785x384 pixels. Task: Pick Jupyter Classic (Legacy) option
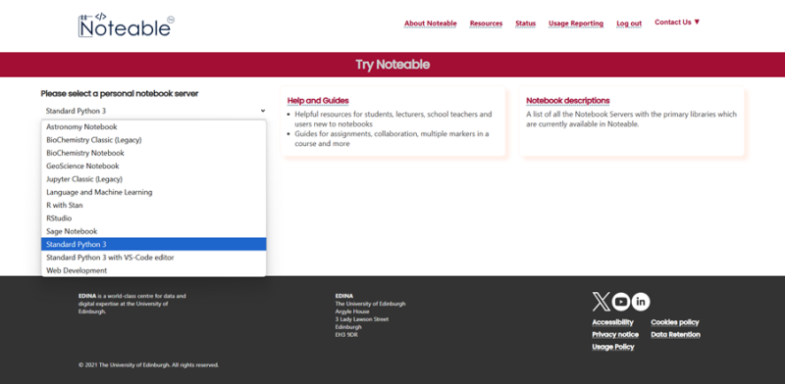point(154,179)
